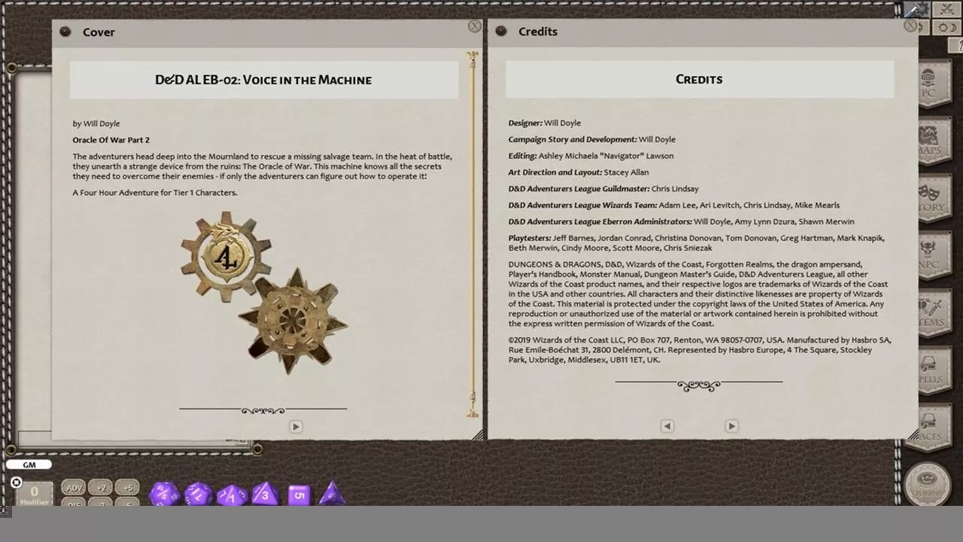
Task: Click the +2 modifier button
Action: tap(101, 488)
